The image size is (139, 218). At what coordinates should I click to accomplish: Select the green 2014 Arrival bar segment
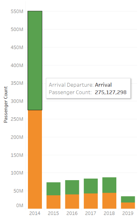[35, 61]
